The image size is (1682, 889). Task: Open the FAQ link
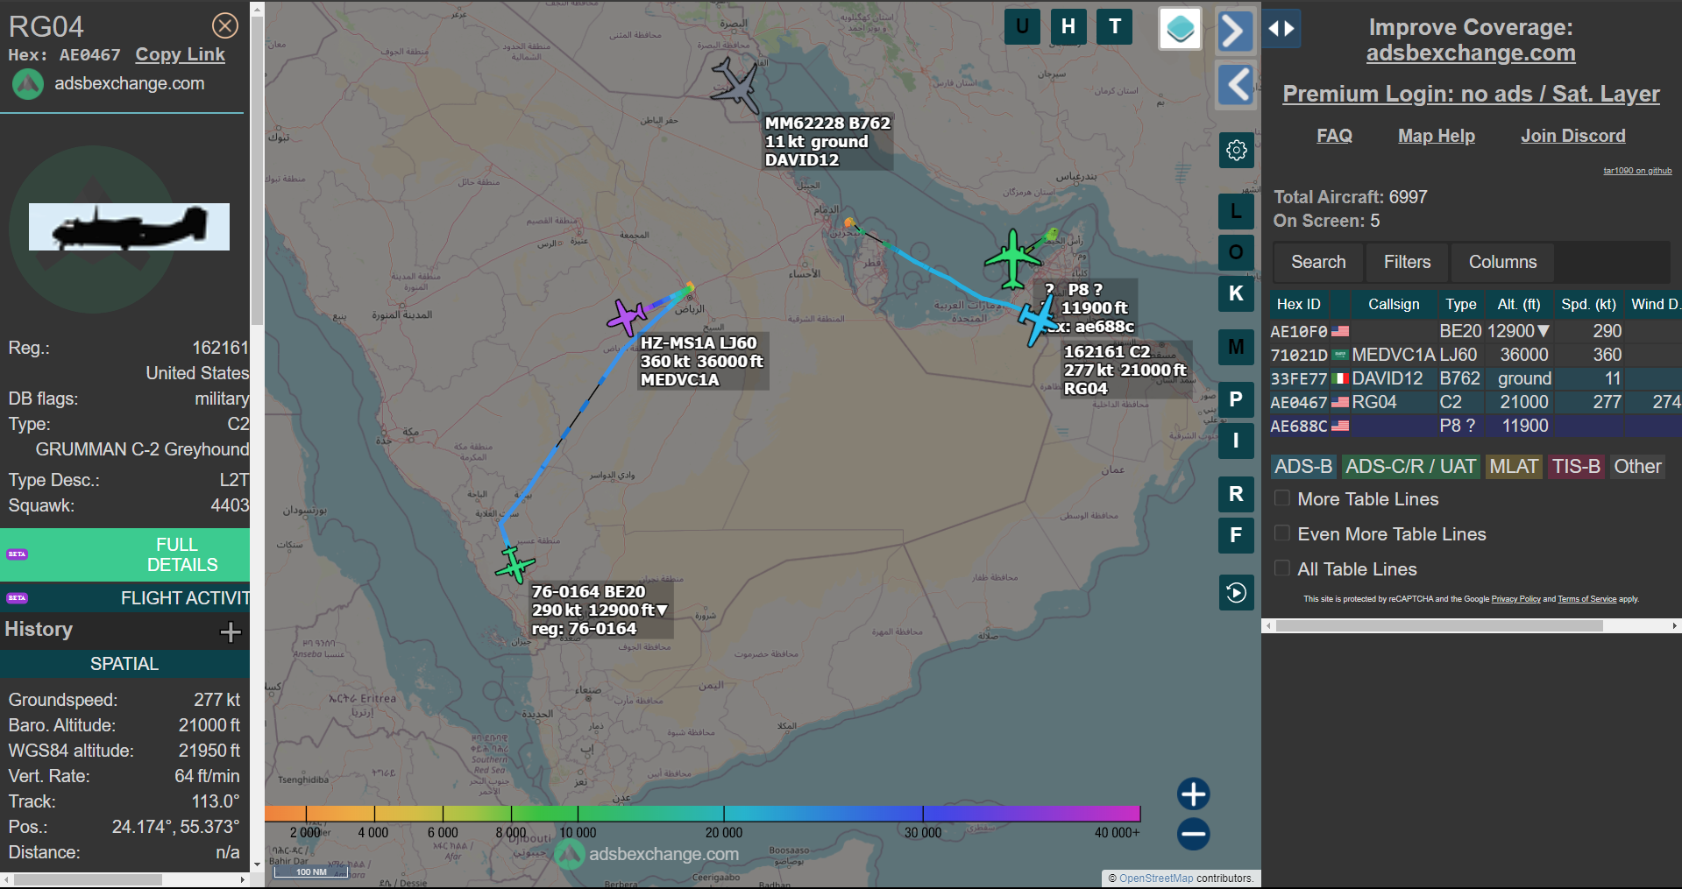click(1334, 136)
